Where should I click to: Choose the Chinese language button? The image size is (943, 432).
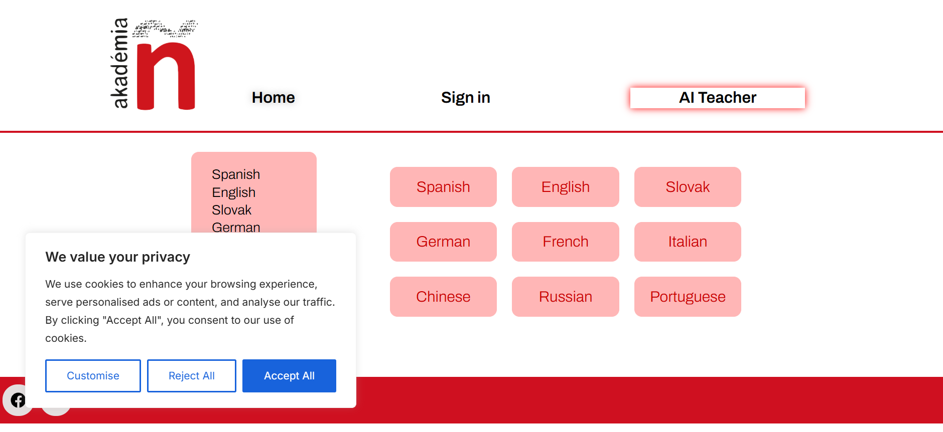pos(443,297)
